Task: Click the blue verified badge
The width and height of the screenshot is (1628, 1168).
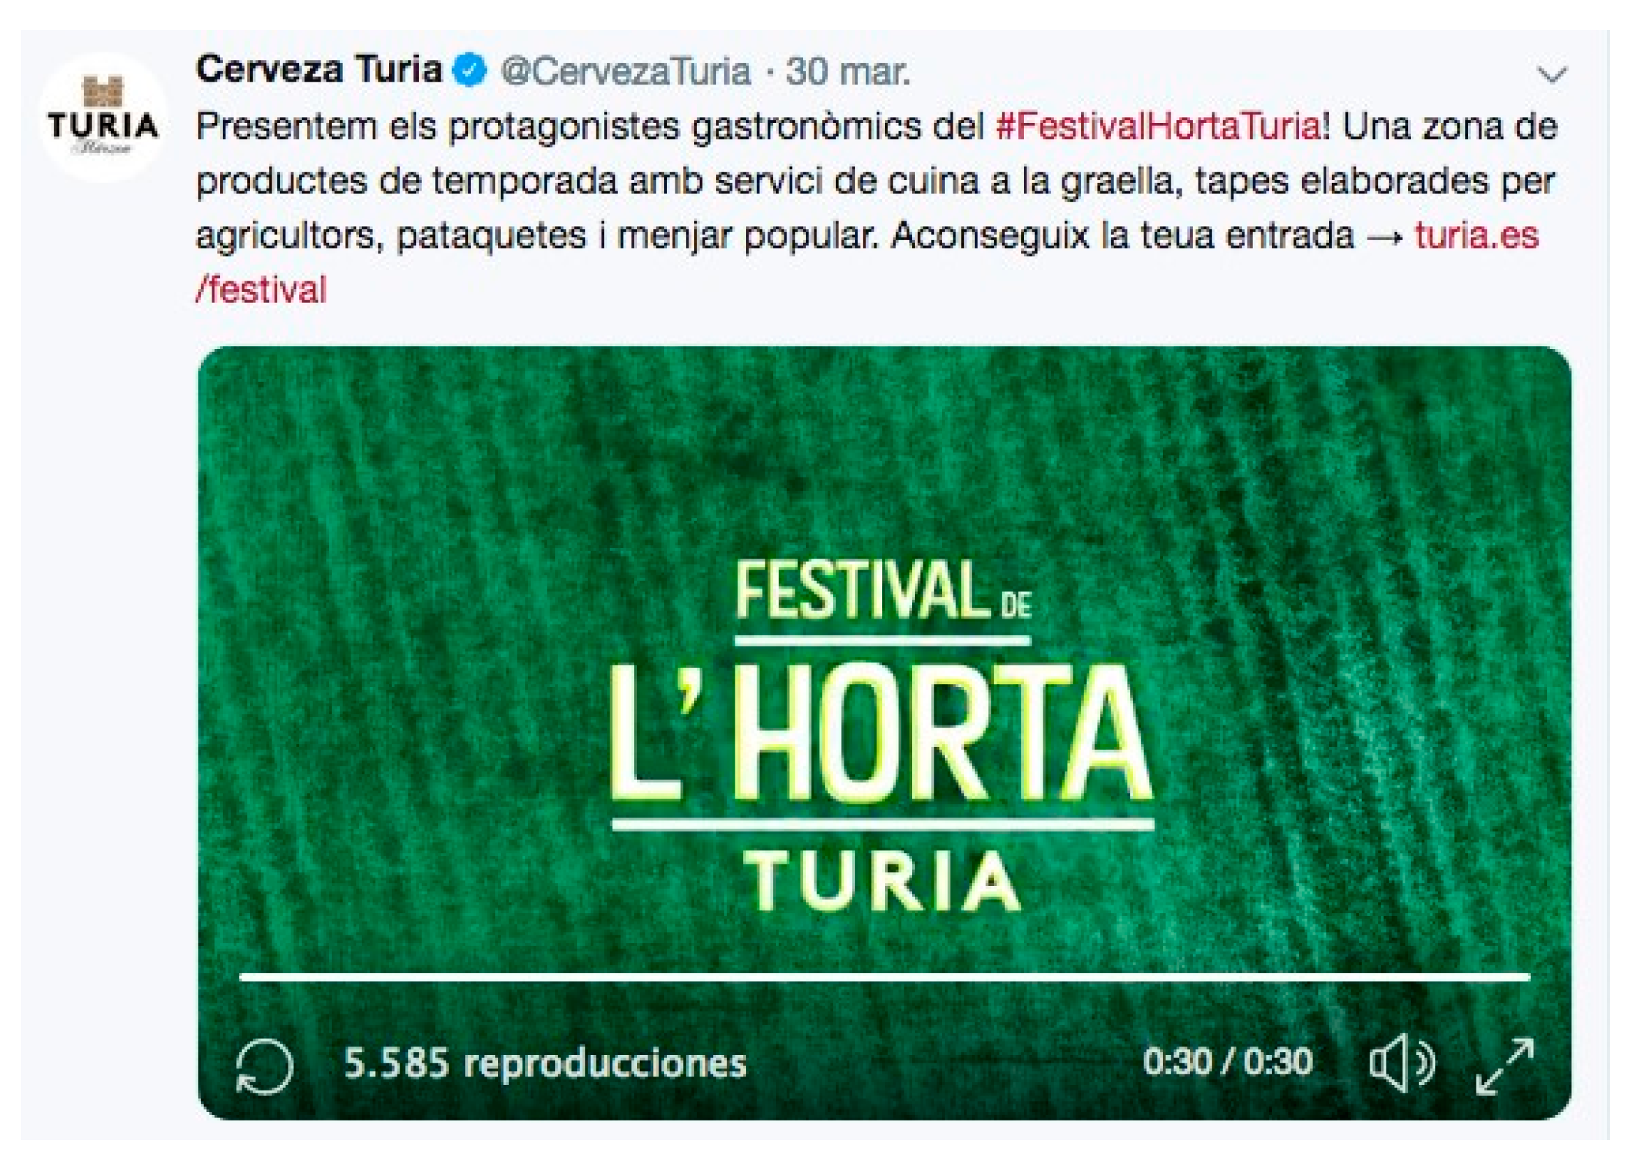Action: pyautogui.click(x=470, y=71)
